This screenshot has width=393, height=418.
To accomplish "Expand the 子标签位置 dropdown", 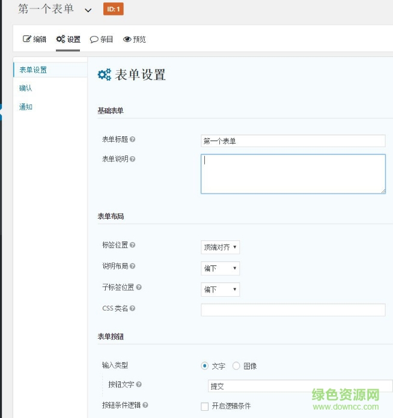I will click(x=220, y=289).
